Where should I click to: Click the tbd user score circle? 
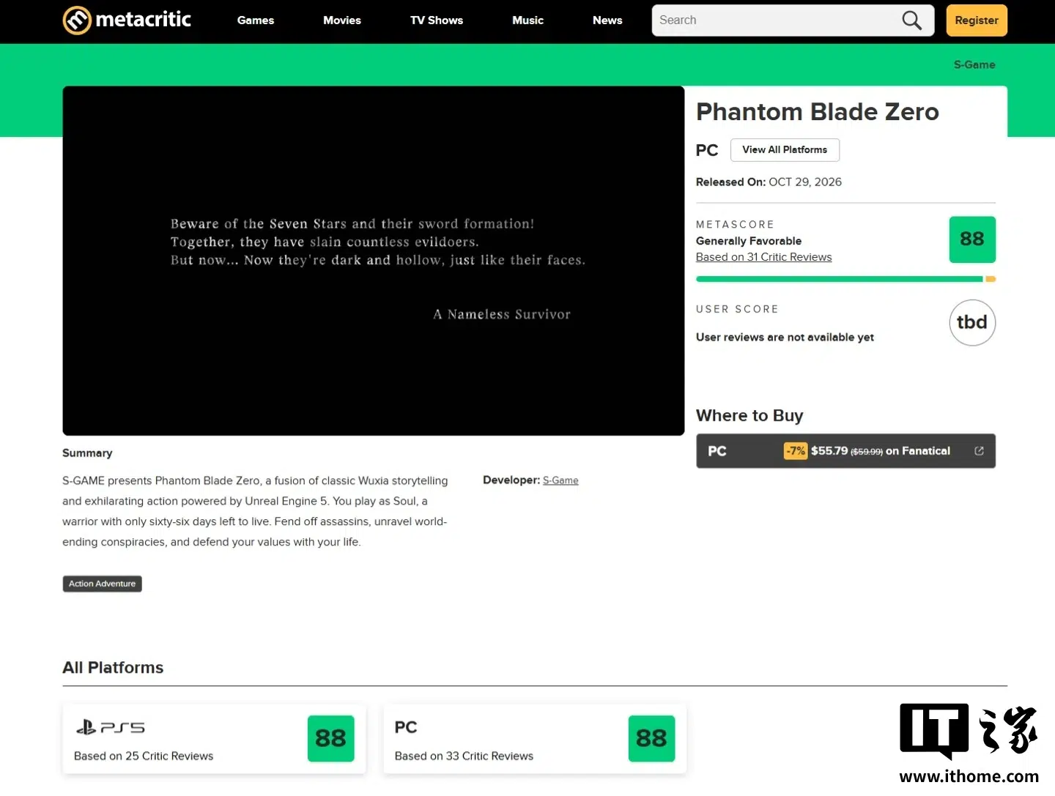point(972,322)
